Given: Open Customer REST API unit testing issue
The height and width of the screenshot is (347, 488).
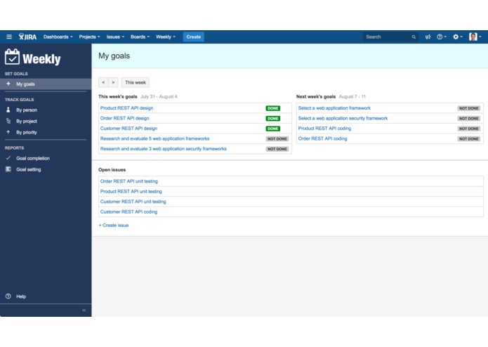Looking at the screenshot, I should pos(133,202).
